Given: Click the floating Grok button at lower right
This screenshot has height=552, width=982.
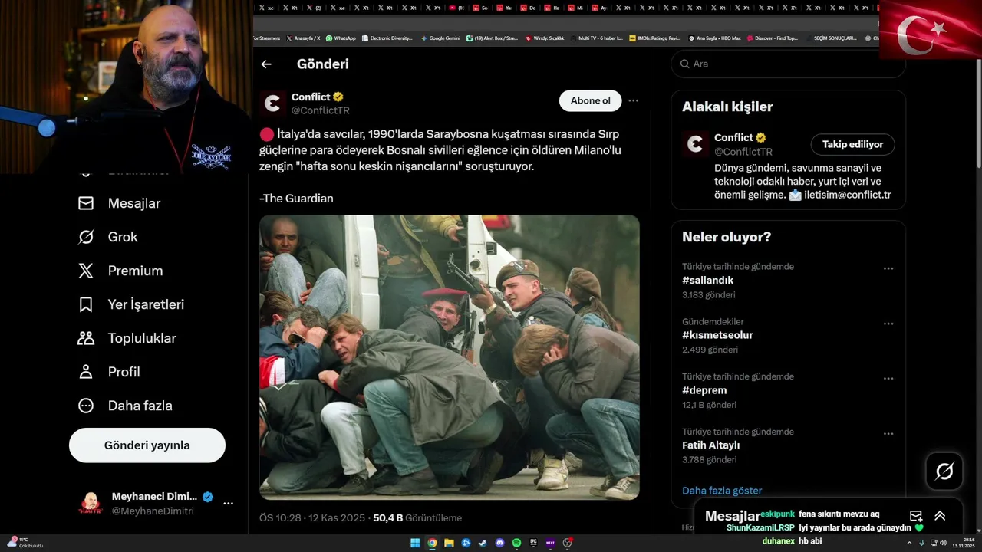Looking at the screenshot, I should 944,472.
